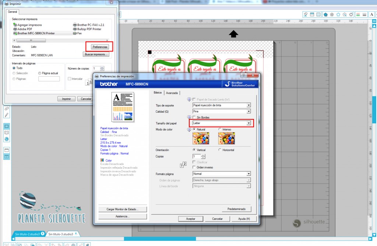This screenshot has width=377, height=246.
Task: Open the Fill Color panel icon
Action: coord(306,14)
